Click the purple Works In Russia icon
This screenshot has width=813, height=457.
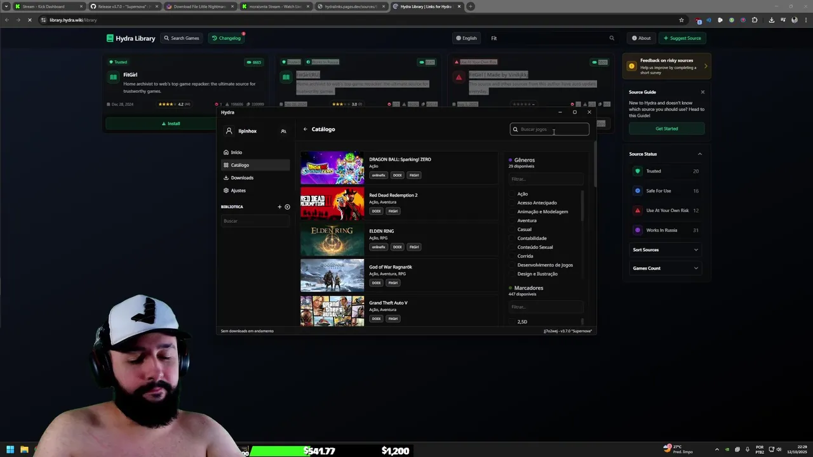(638, 230)
